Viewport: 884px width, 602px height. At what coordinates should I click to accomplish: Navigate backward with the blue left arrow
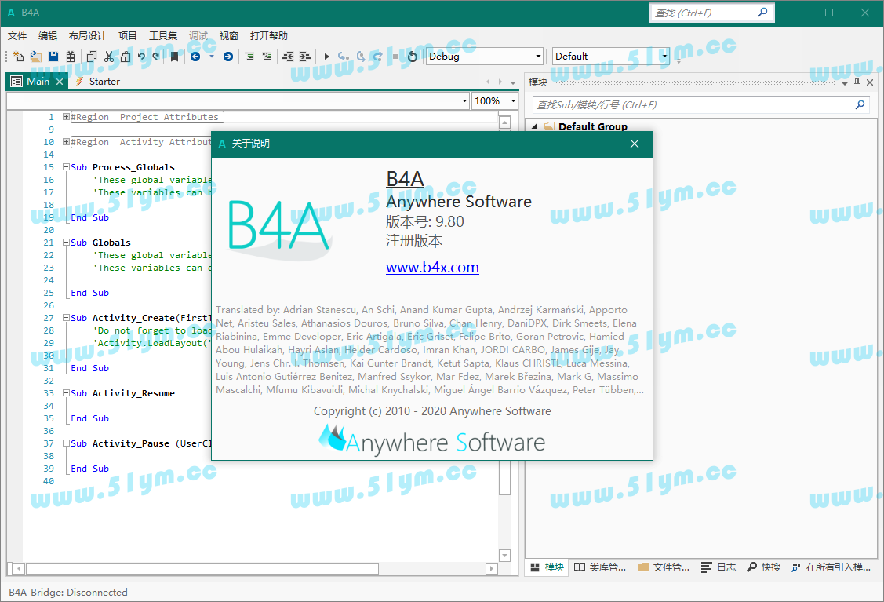pos(195,56)
